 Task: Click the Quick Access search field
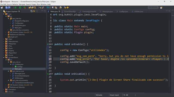pos(153,8)
